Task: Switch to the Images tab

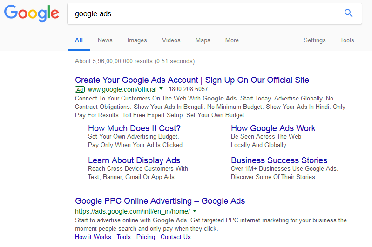Action: (x=137, y=40)
